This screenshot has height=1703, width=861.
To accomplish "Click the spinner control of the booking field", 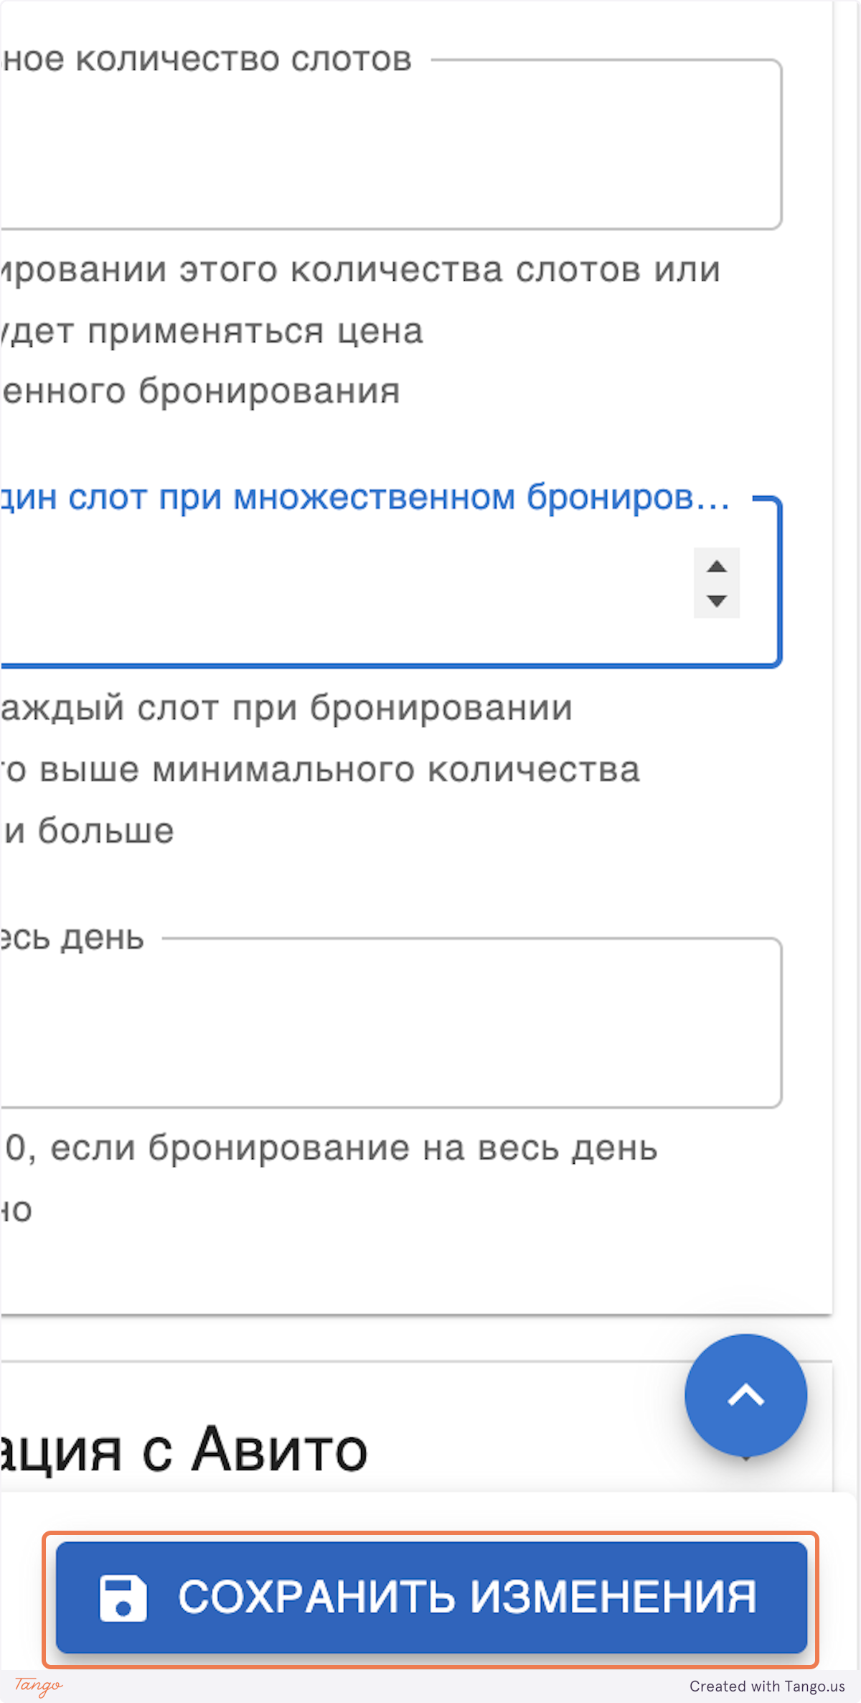I will pos(715,583).
